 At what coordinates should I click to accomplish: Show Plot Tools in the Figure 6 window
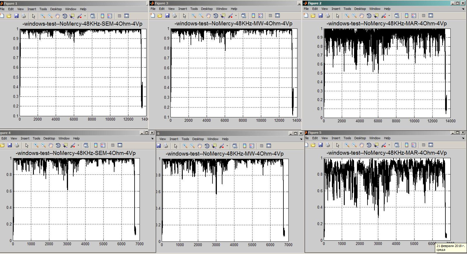click(269, 146)
